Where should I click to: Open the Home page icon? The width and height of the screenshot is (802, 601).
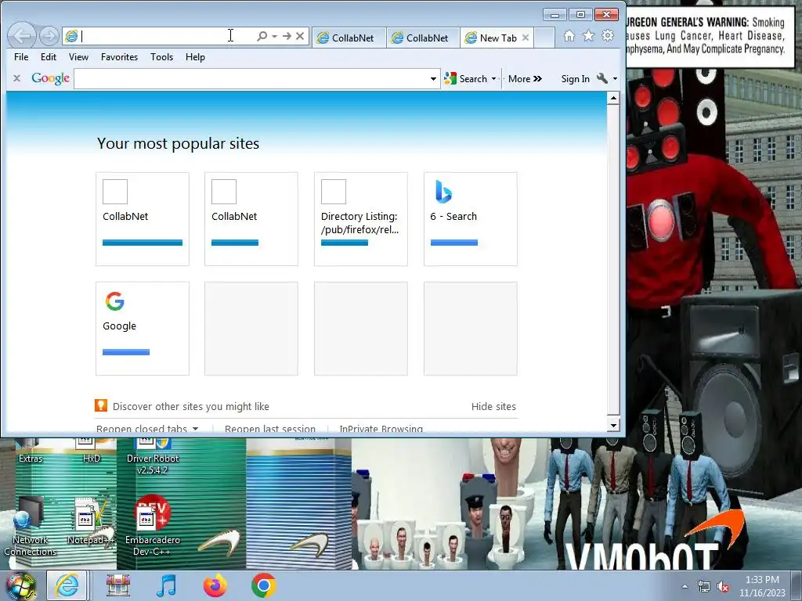569,36
